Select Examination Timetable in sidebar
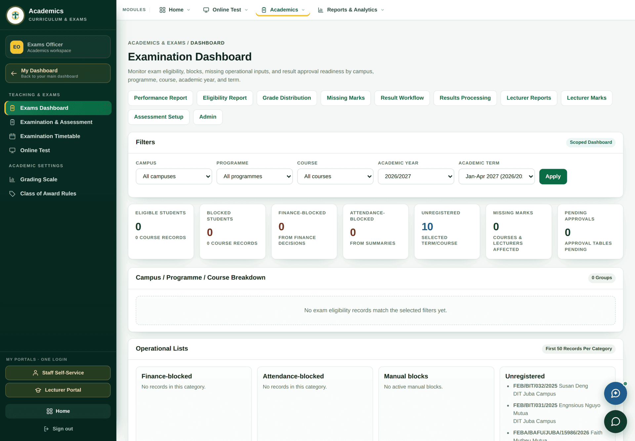 (x=58, y=136)
